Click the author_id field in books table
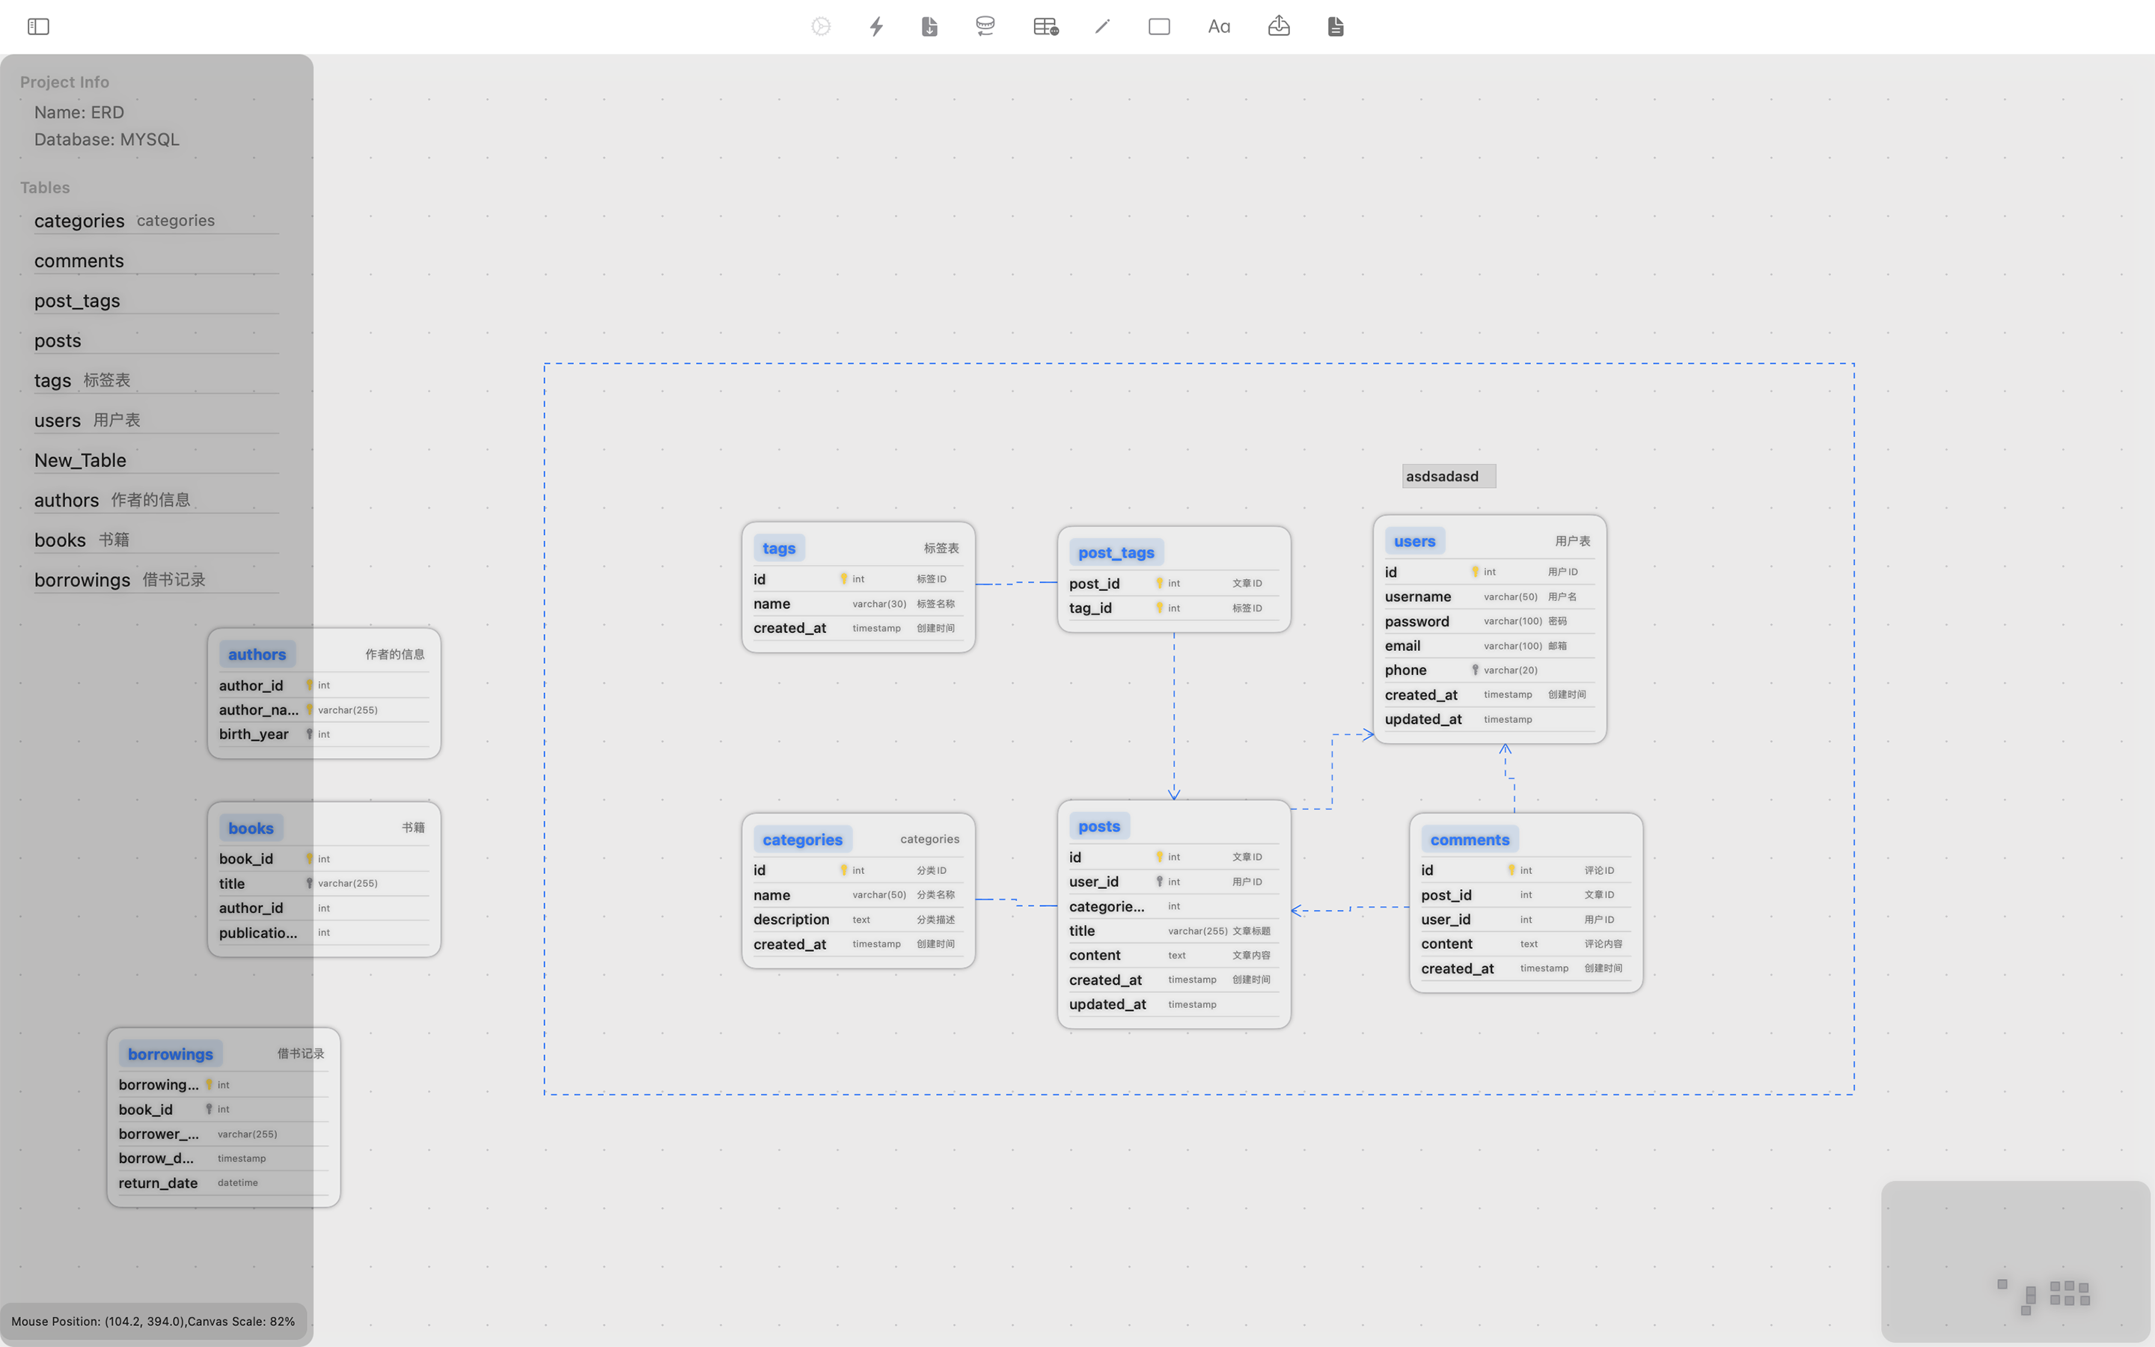This screenshot has height=1347, width=2155. (323, 908)
